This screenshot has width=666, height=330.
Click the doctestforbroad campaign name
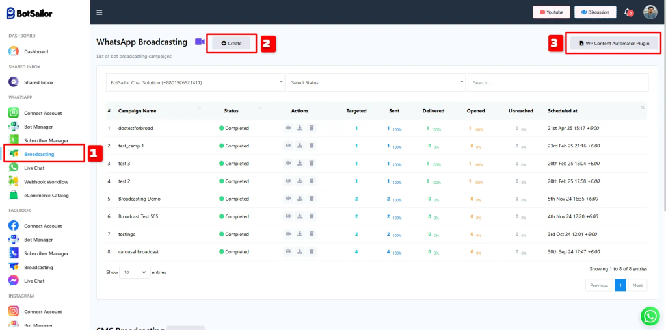pyautogui.click(x=135, y=128)
